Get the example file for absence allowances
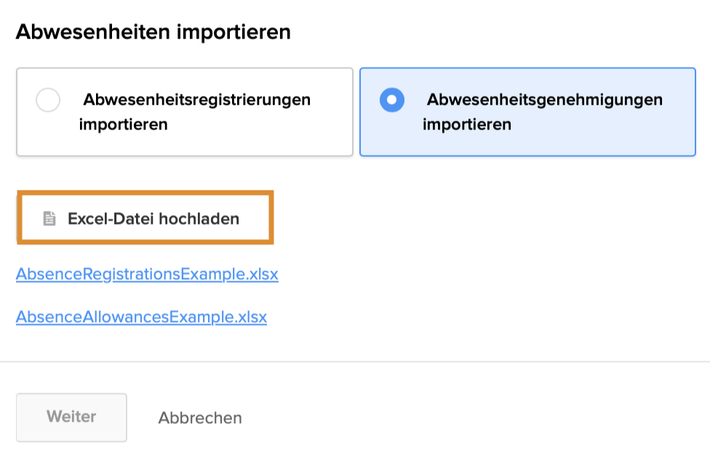The width and height of the screenshot is (710, 458). point(141,317)
